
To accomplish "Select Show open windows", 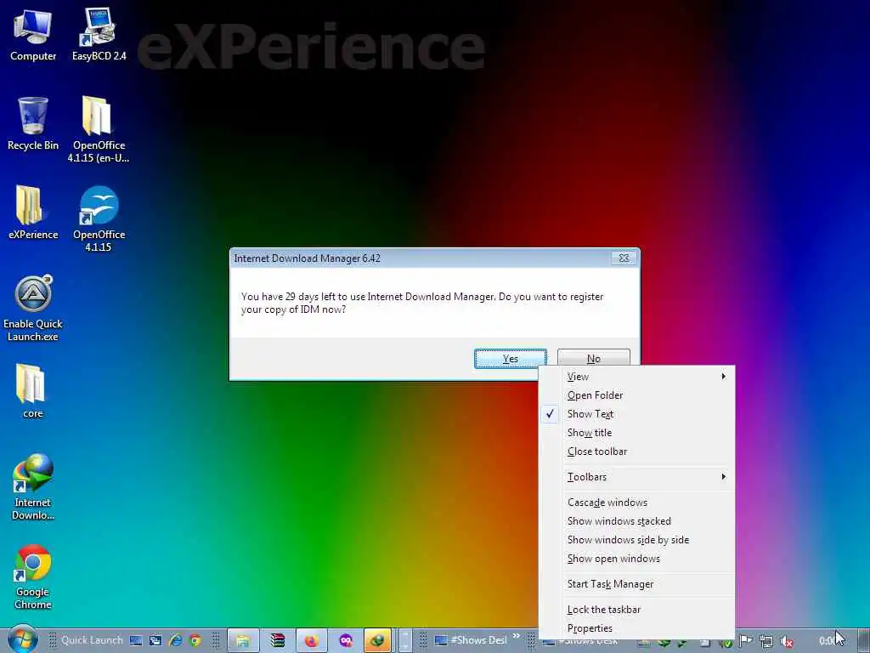I will [x=637, y=559].
